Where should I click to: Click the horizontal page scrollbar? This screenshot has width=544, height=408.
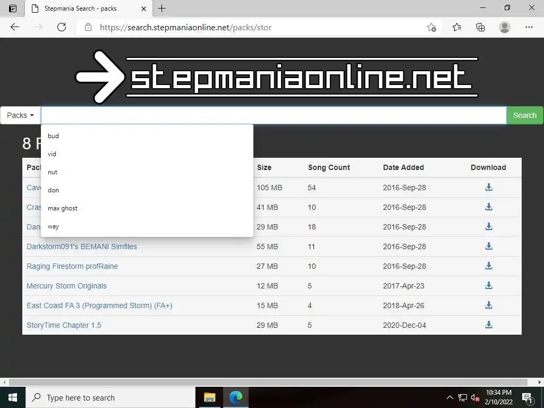[x=268, y=382]
